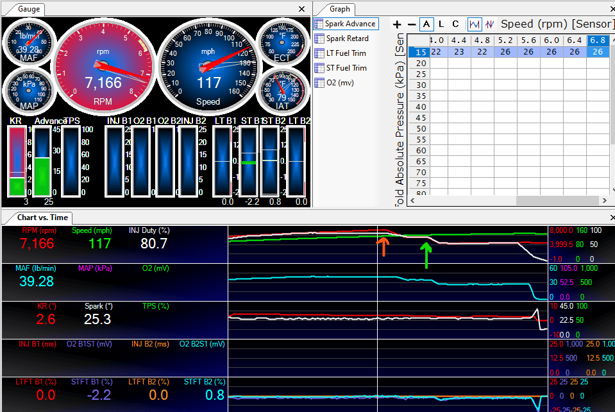Select the 15 kPa row header

tap(418, 52)
